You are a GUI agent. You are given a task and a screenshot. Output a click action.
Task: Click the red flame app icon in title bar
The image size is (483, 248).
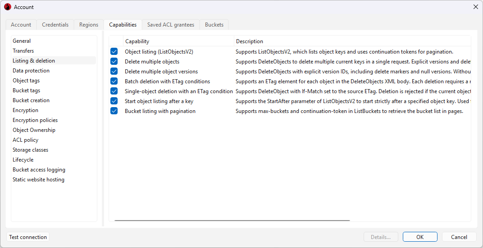click(8, 7)
